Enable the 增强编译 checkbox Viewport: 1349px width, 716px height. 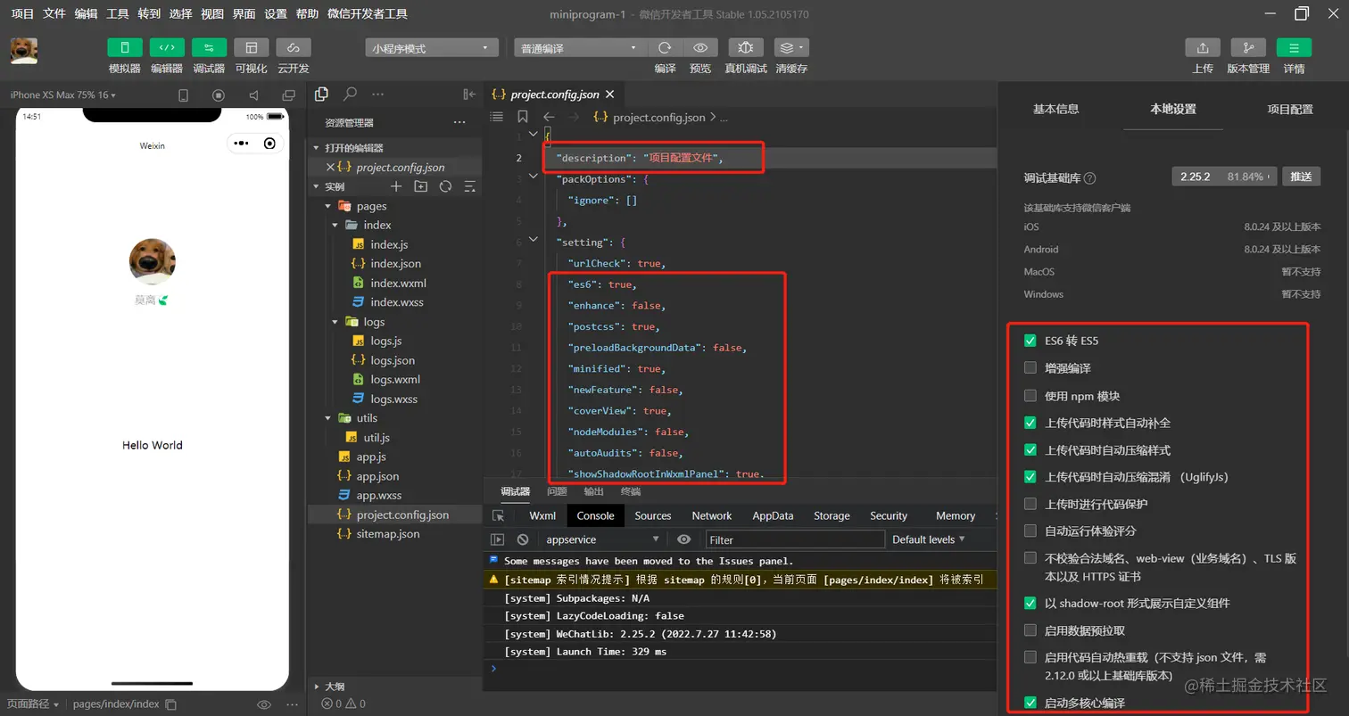(1030, 367)
